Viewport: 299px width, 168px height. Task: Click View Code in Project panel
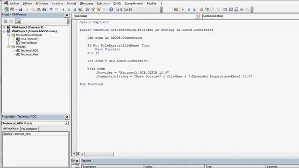[x=5, y=21]
